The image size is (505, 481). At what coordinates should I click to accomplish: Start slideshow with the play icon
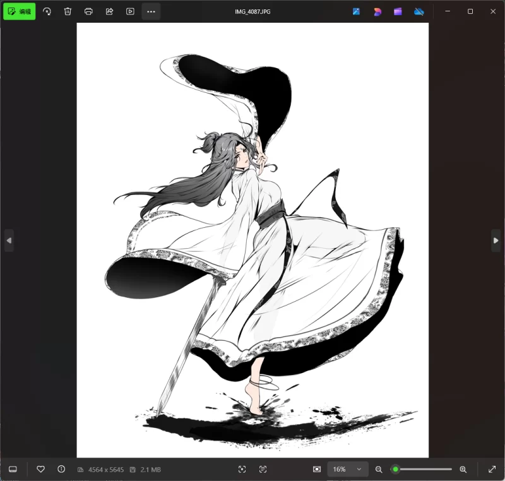[130, 11]
